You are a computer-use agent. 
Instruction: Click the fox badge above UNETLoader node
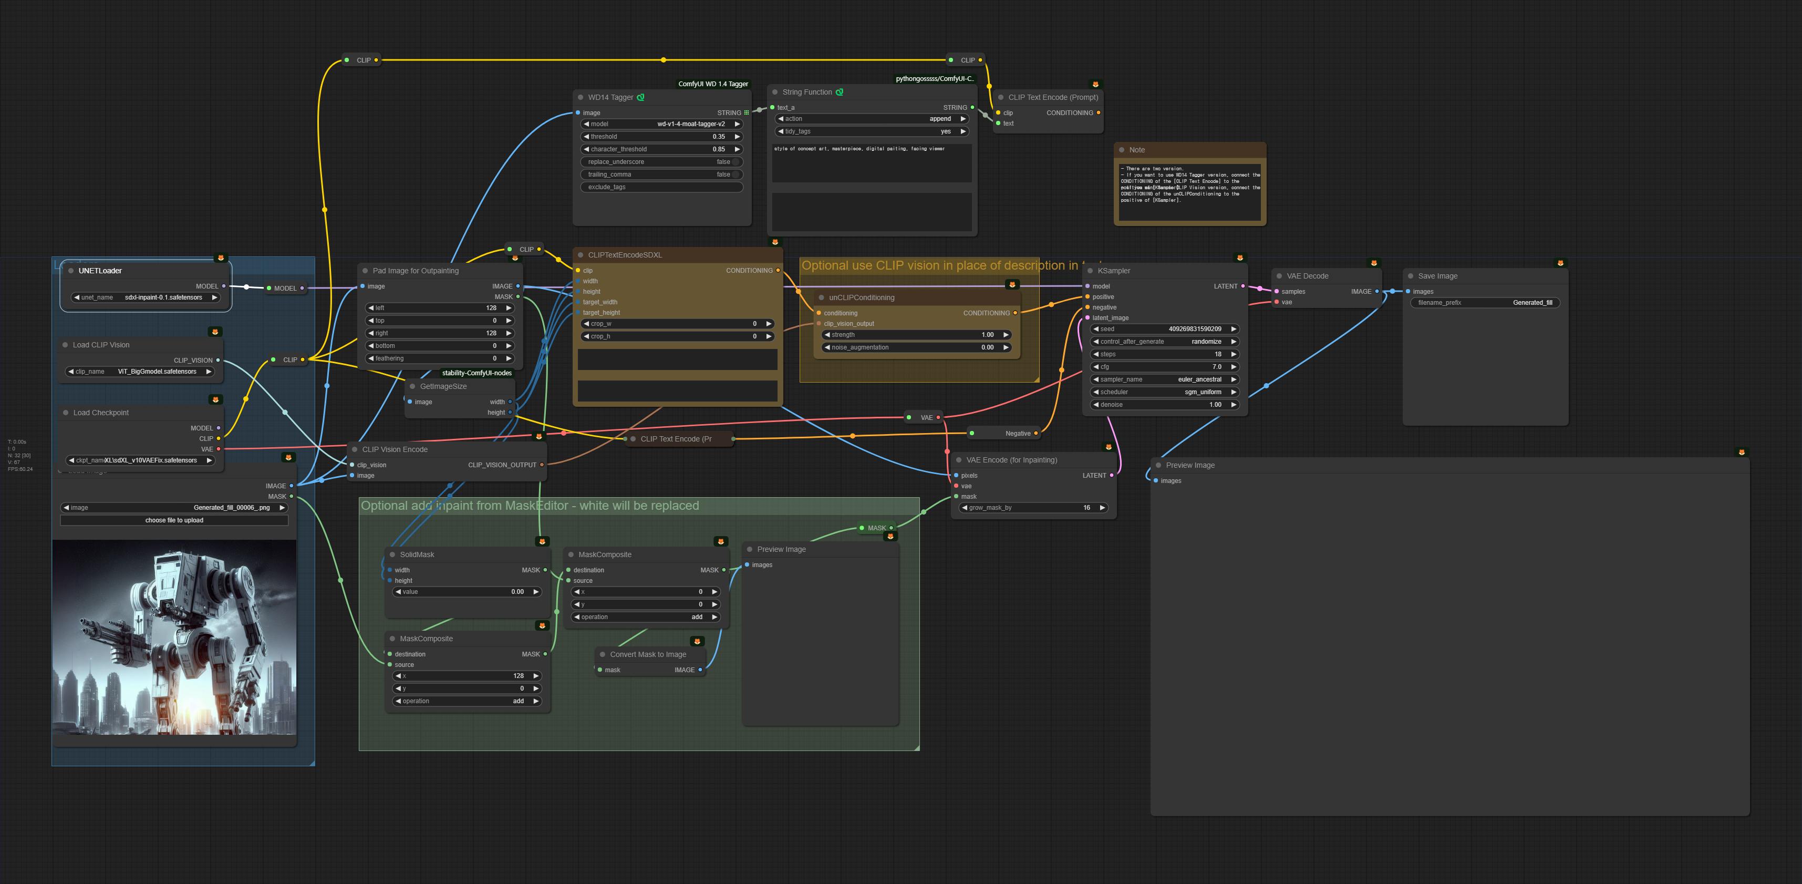(x=221, y=258)
